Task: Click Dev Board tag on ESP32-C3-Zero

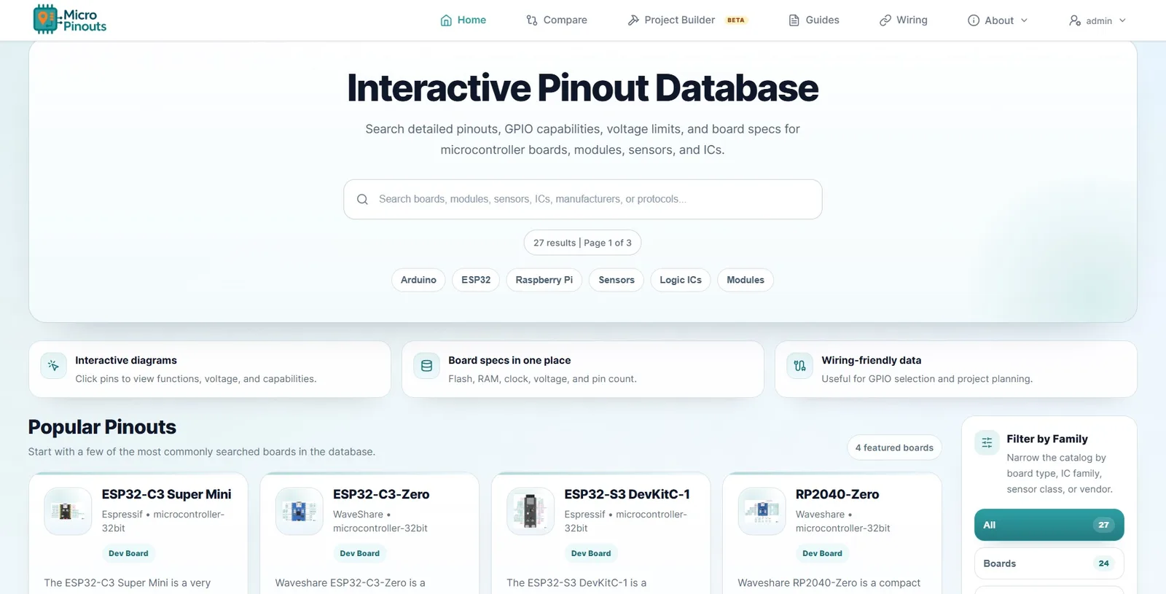Action: pyautogui.click(x=359, y=553)
